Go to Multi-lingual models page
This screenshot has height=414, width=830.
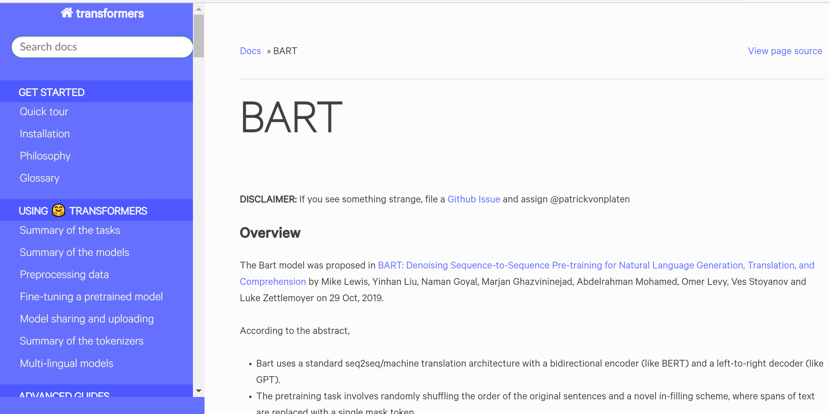66,364
